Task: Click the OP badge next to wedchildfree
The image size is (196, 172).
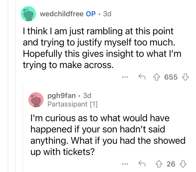Action: coord(91,14)
